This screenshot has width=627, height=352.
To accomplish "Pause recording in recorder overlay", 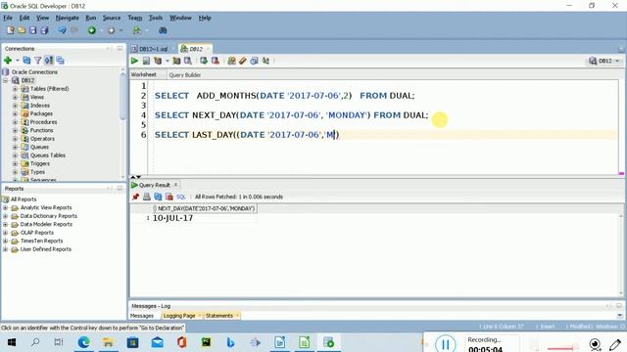I will pyautogui.click(x=446, y=344).
